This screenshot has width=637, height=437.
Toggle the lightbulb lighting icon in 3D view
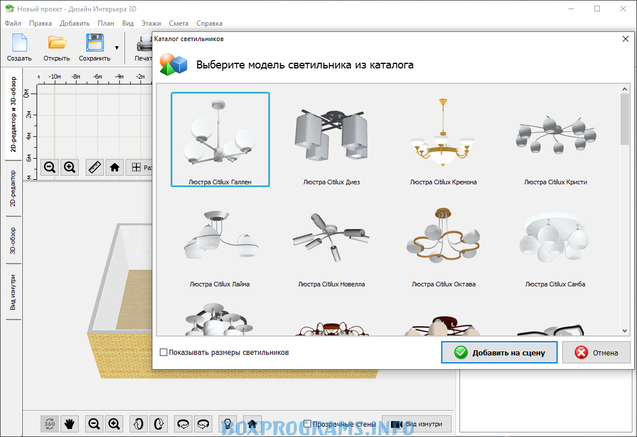tap(228, 424)
